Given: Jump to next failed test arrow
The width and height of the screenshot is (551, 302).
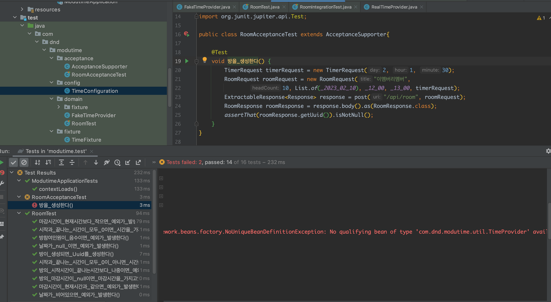Looking at the screenshot, I should click(96, 163).
